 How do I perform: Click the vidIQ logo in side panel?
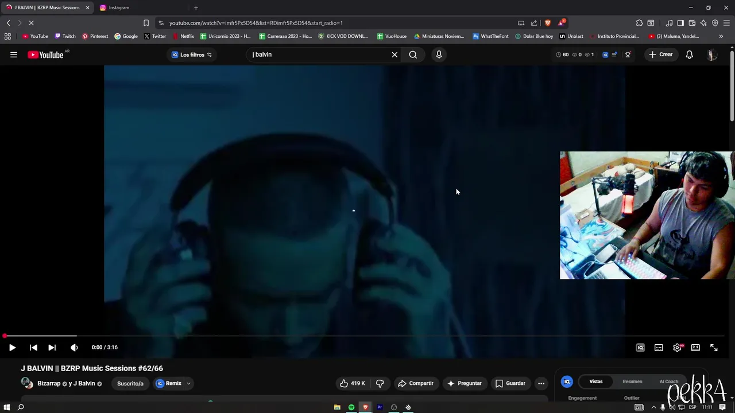point(567,381)
